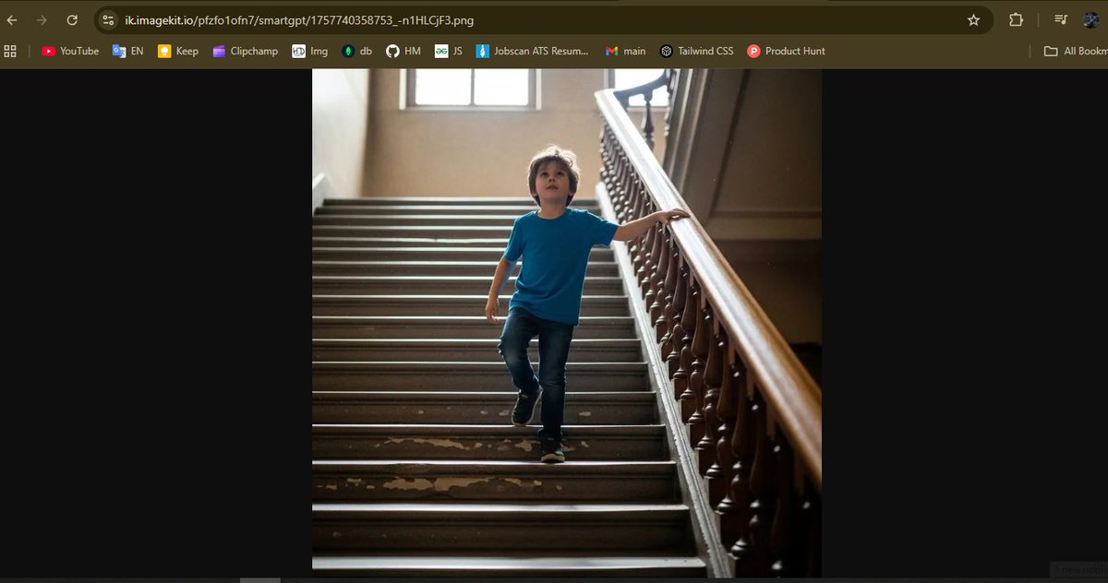Open the db bookmark
Viewport: 1108px width, 583px height.
pyautogui.click(x=356, y=51)
